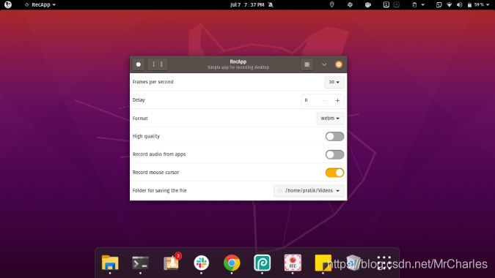Click the screen cast tray icon
The image size is (495, 278).
[439, 4]
